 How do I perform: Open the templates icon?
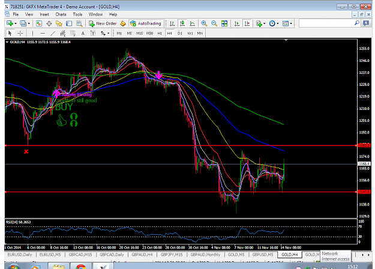coord(286,23)
